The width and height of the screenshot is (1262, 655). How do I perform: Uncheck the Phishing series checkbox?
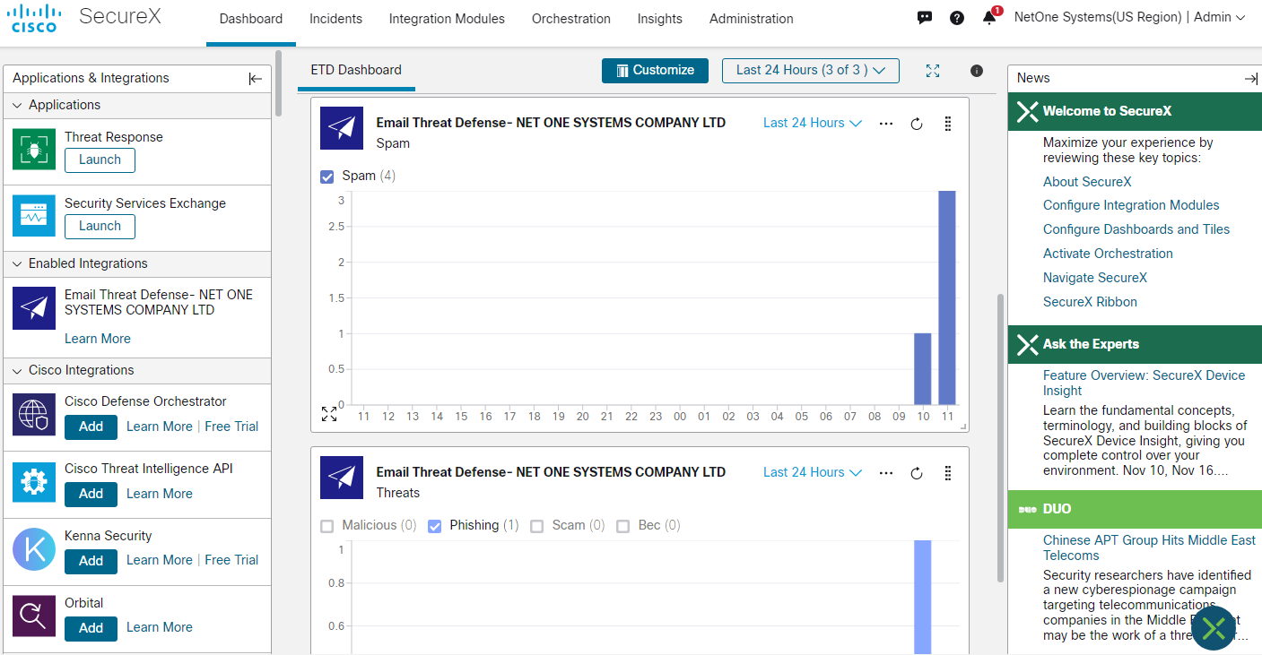coord(435,526)
